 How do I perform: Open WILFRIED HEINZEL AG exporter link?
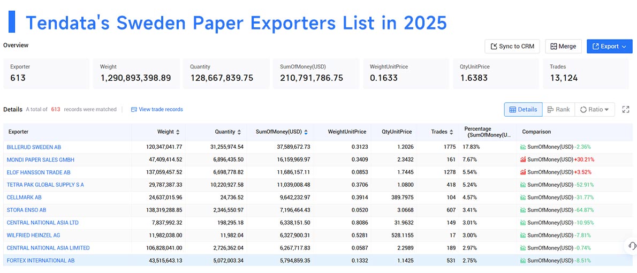(x=34, y=235)
